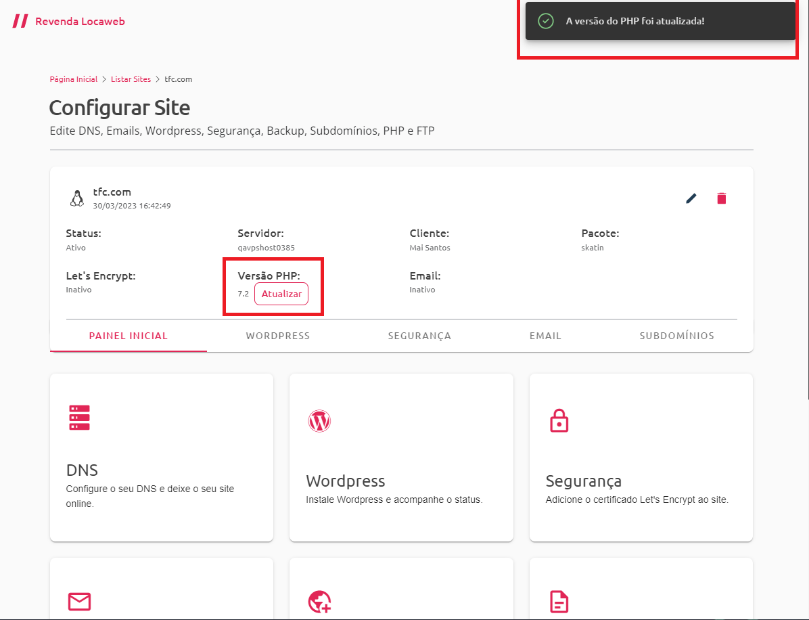
Task: Click the envelope mail icon card
Action: pos(79,602)
